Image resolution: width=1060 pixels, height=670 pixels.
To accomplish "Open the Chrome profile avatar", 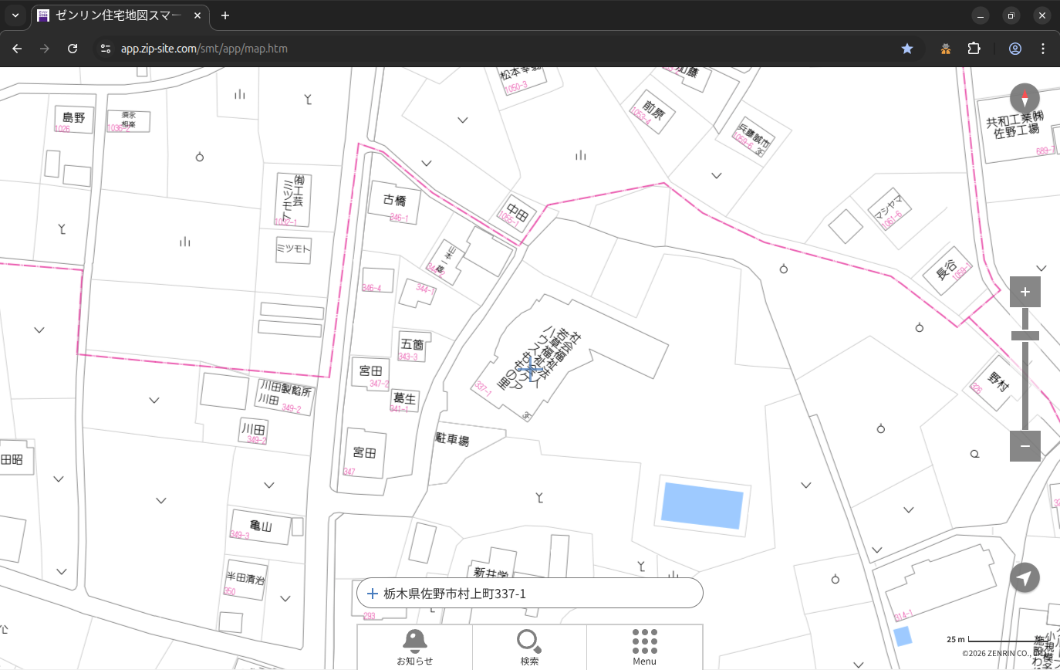I will (1015, 49).
